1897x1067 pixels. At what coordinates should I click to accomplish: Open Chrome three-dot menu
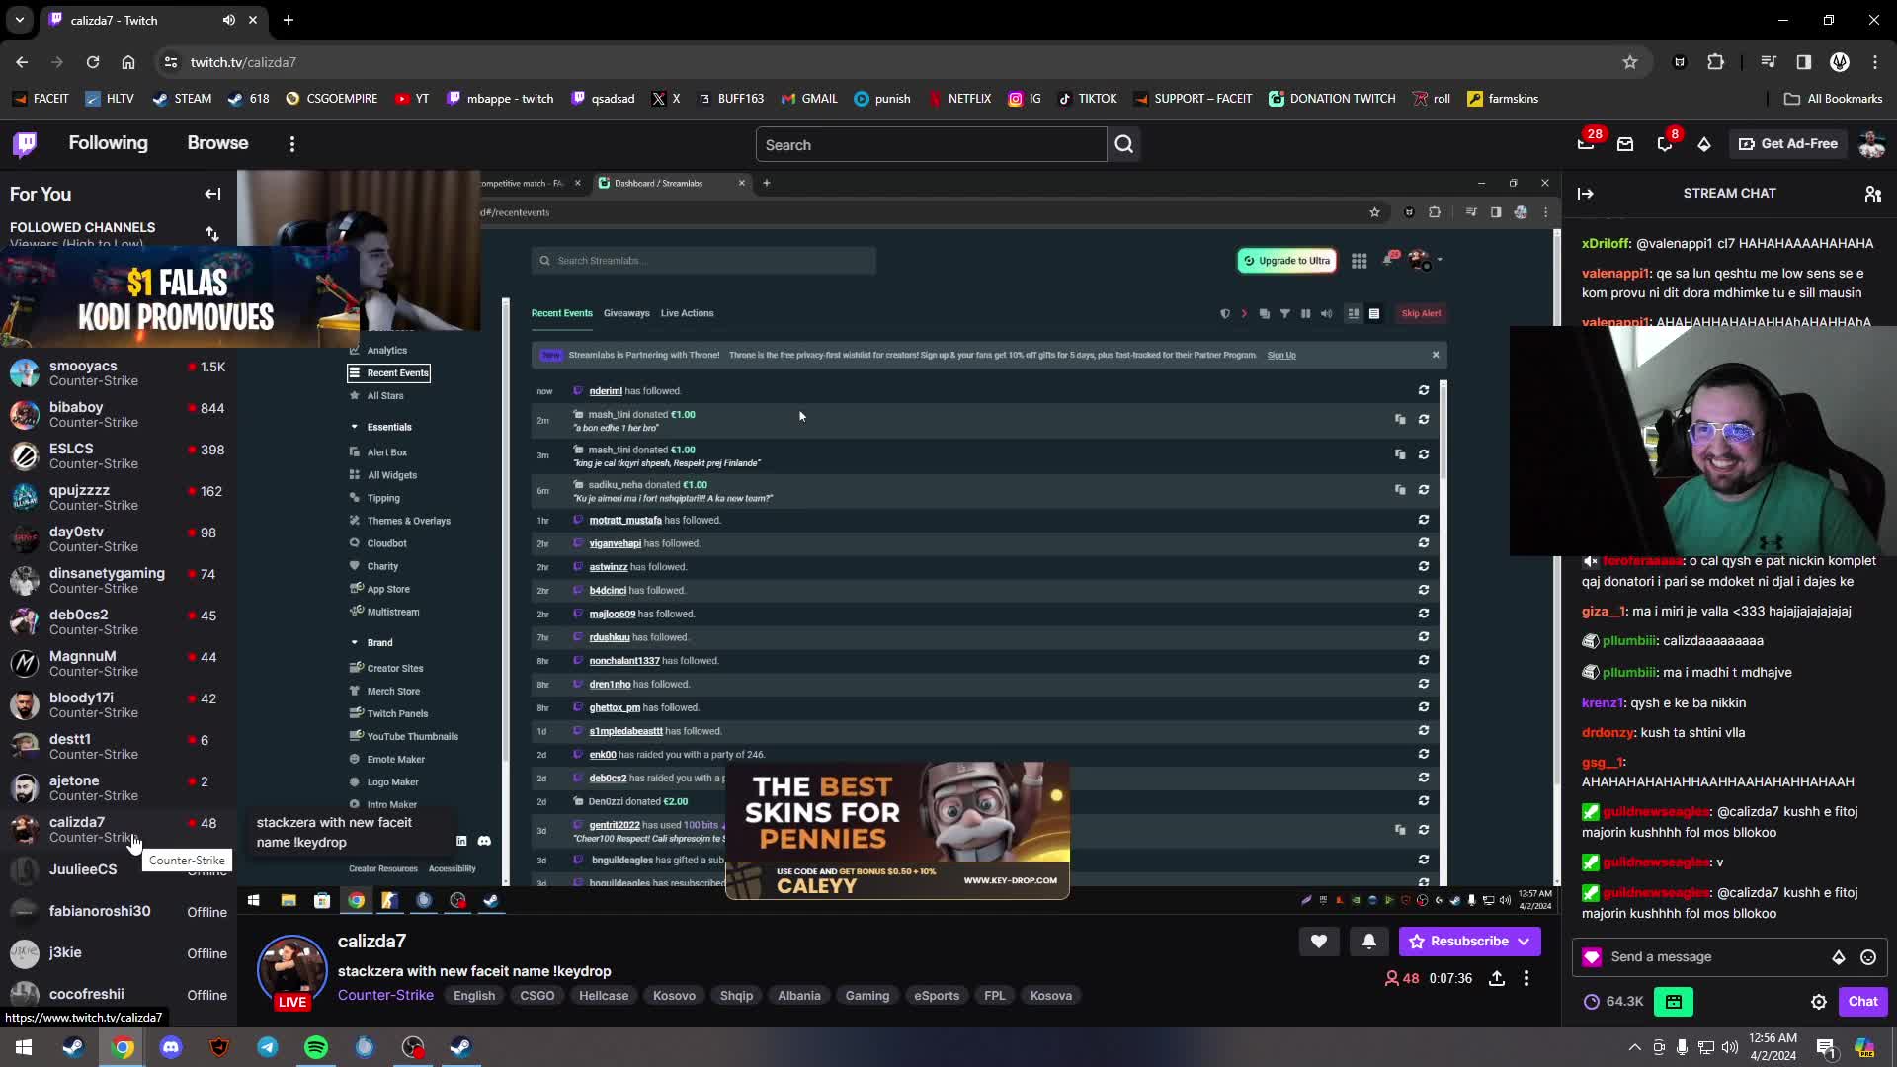[1874, 62]
